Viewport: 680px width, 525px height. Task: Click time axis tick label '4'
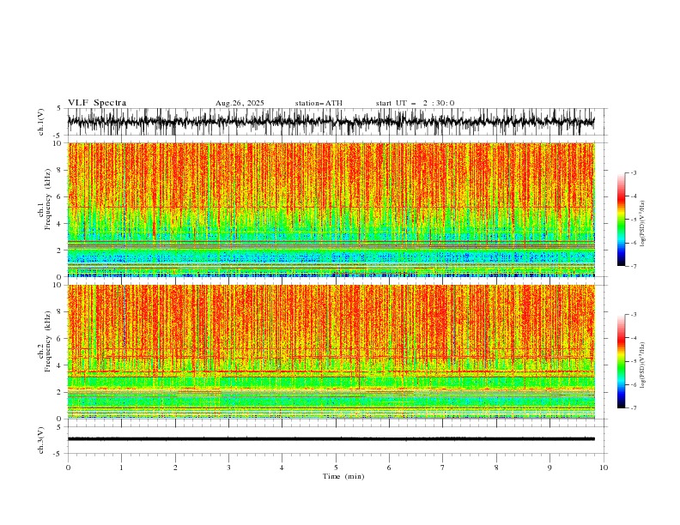(282, 468)
